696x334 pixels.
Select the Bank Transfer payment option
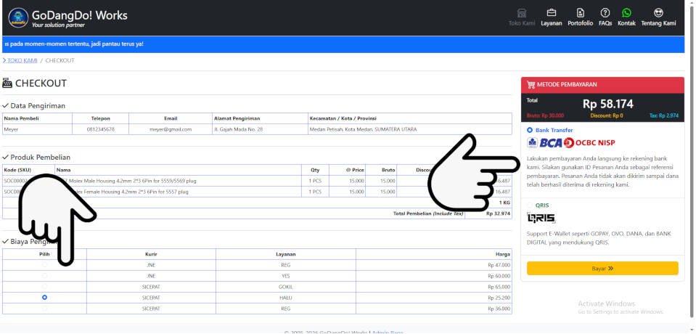pos(531,130)
